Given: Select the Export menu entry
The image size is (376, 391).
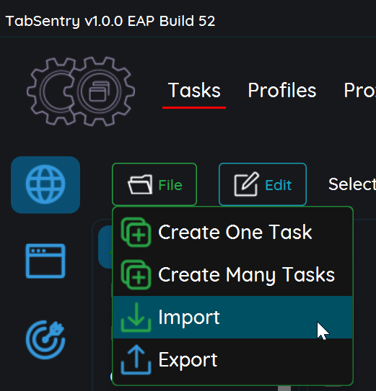Looking at the screenshot, I should pos(233,359).
